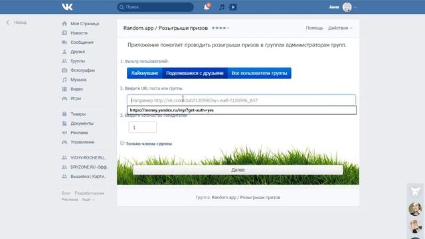Select the Поделившиеся с друзьями filter
Viewport: 425px width, 239px height.
point(195,73)
